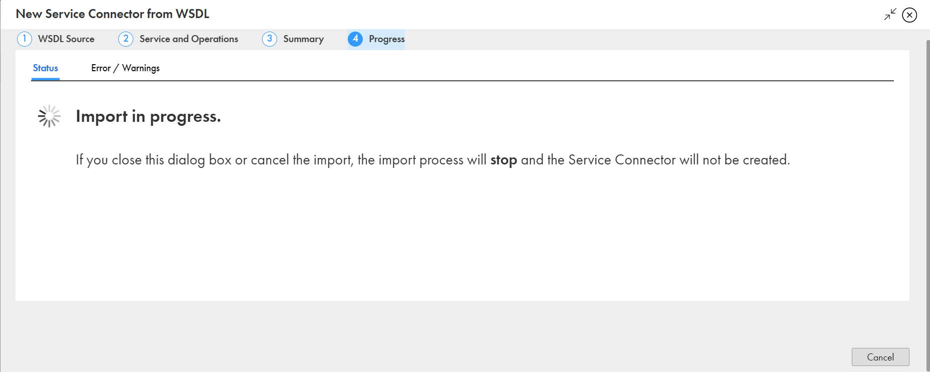Click the step 1 circle icon
The height and width of the screenshot is (372, 930).
click(x=25, y=39)
